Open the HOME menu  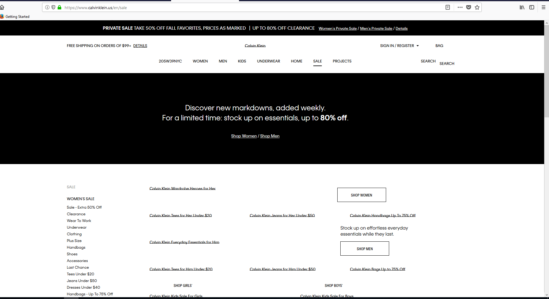coord(297,61)
